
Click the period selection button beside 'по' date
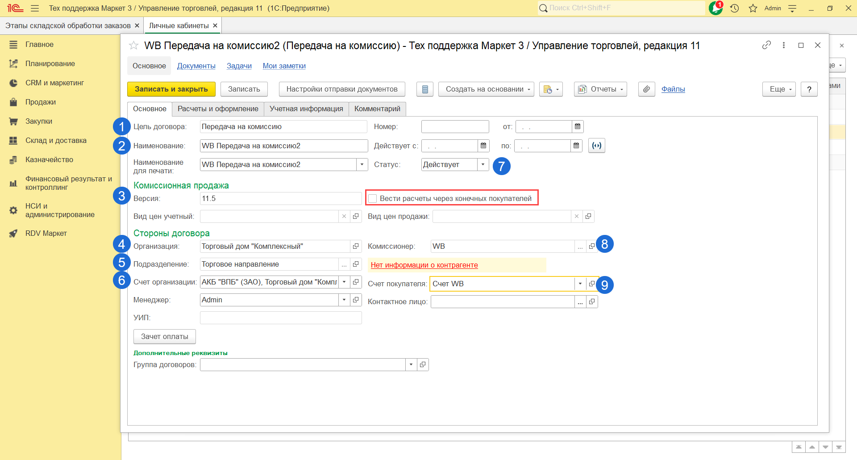click(x=596, y=146)
